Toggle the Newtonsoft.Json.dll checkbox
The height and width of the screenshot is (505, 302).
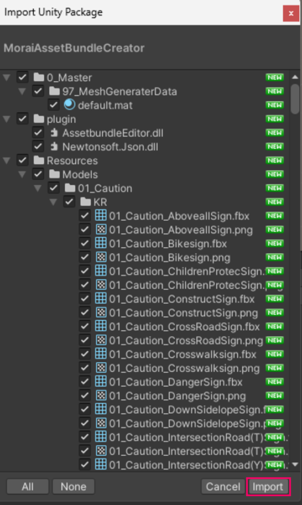(38, 147)
